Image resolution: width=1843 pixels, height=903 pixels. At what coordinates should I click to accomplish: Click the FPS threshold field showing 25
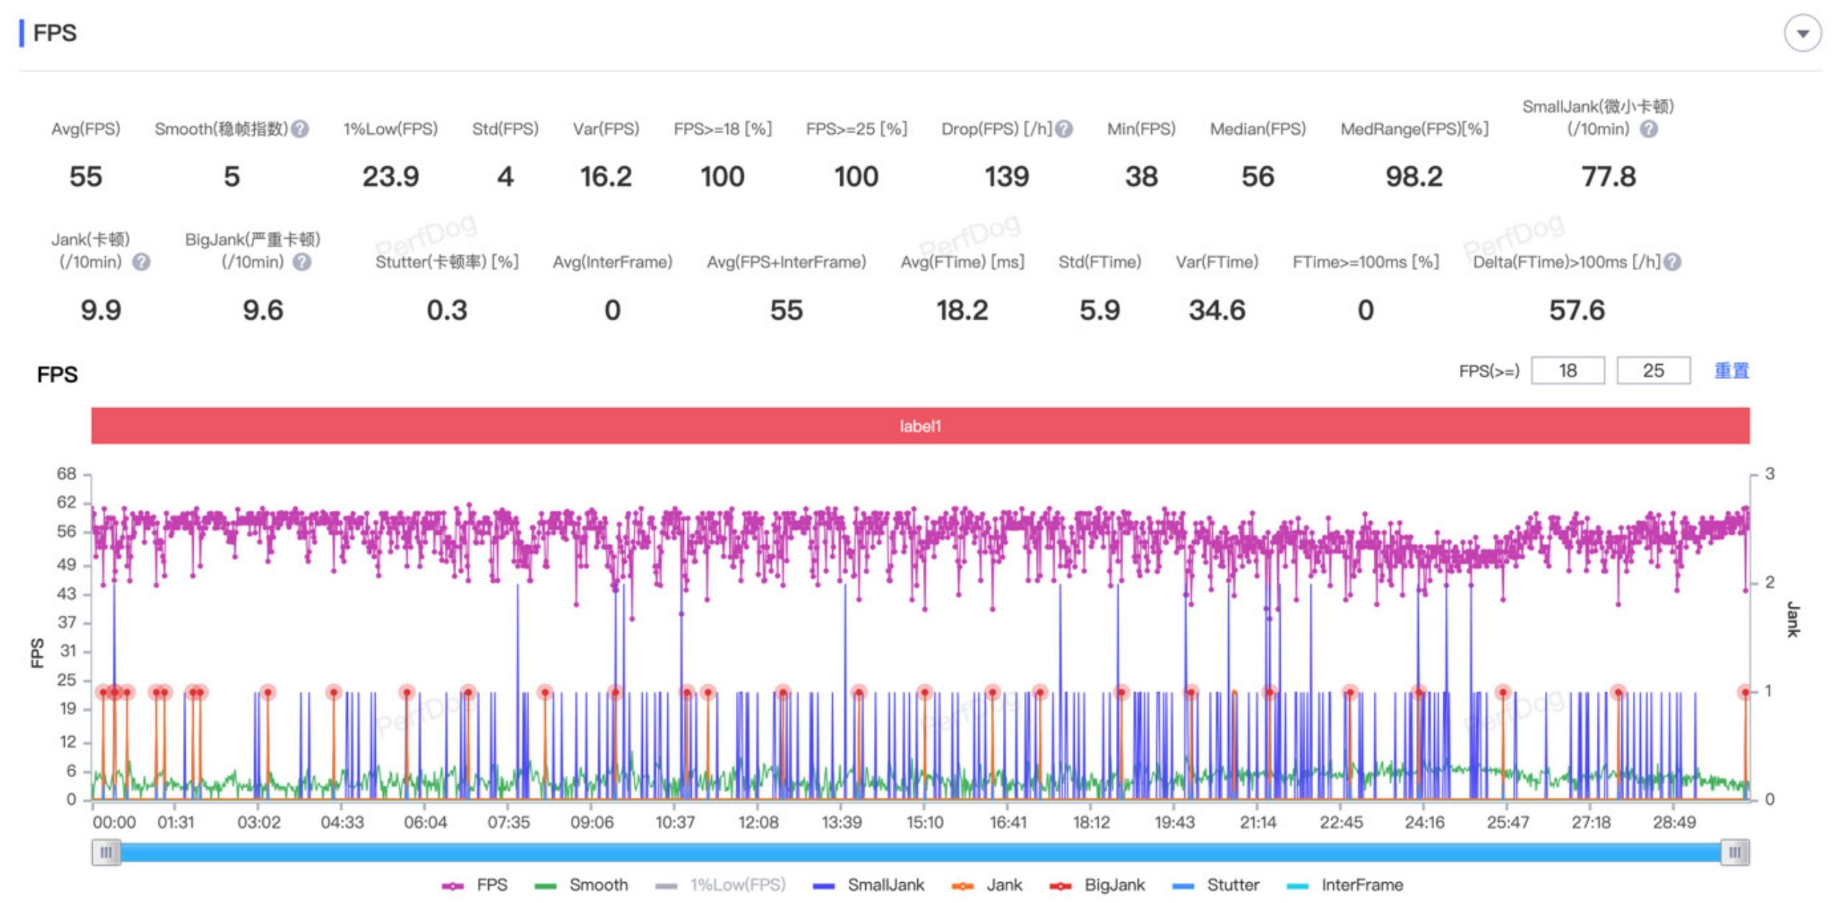click(1653, 371)
